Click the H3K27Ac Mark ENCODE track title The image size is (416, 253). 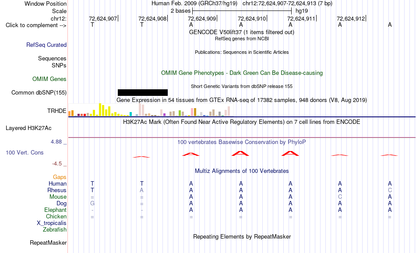coord(242,122)
